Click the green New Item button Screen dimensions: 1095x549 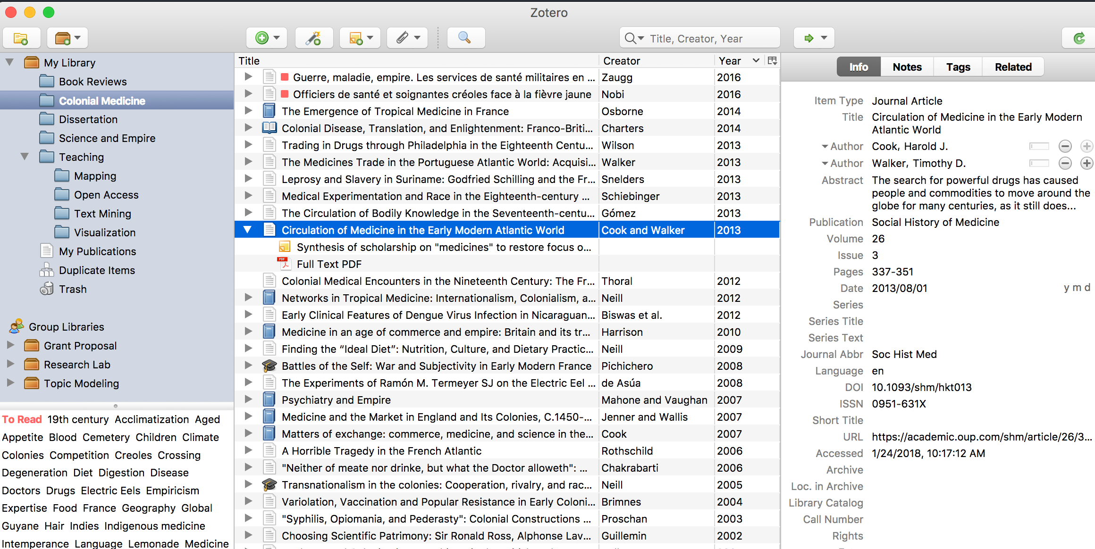(x=267, y=38)
